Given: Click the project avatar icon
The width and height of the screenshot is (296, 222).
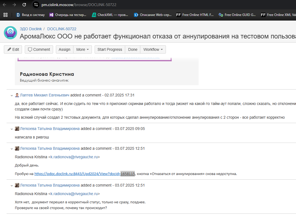Looking at the screenshot, I should pos(10,33).
